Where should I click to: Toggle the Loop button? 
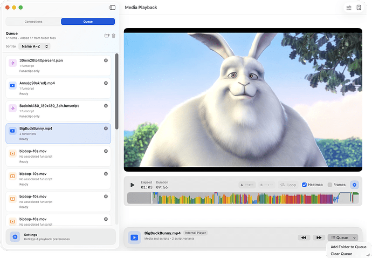pos(288,185)
